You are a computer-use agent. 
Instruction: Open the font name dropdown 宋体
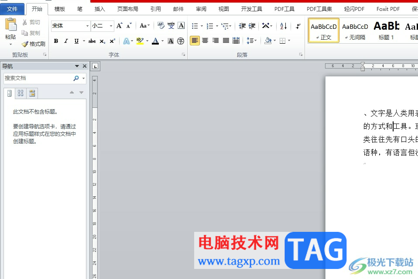[x=87, y=26]
